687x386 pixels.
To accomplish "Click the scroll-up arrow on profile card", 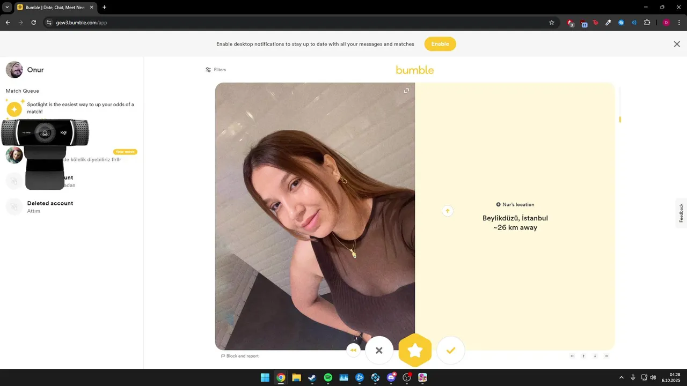I will click(x=448, y=211).
